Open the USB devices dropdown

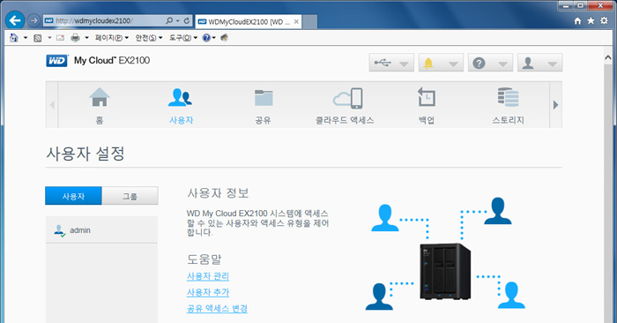coord(391,63)
